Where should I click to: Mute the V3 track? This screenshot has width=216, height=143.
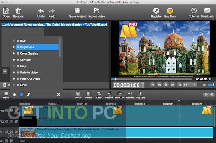6,111
